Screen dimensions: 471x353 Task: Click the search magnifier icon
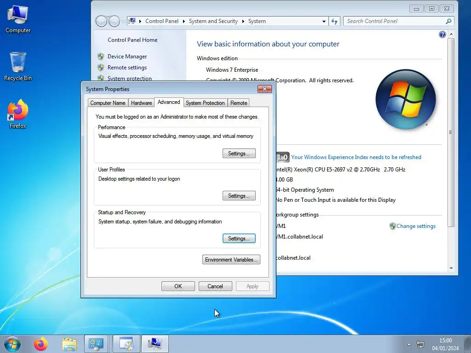click(x=448, y=21)
